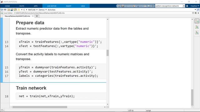Click the Paste icon in quick access toolbar
The width and height of the screenshot is (200, 112).
[134, 6]
